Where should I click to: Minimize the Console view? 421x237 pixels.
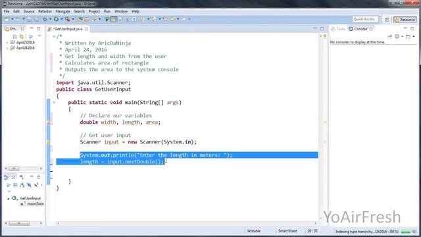[405, 28]
